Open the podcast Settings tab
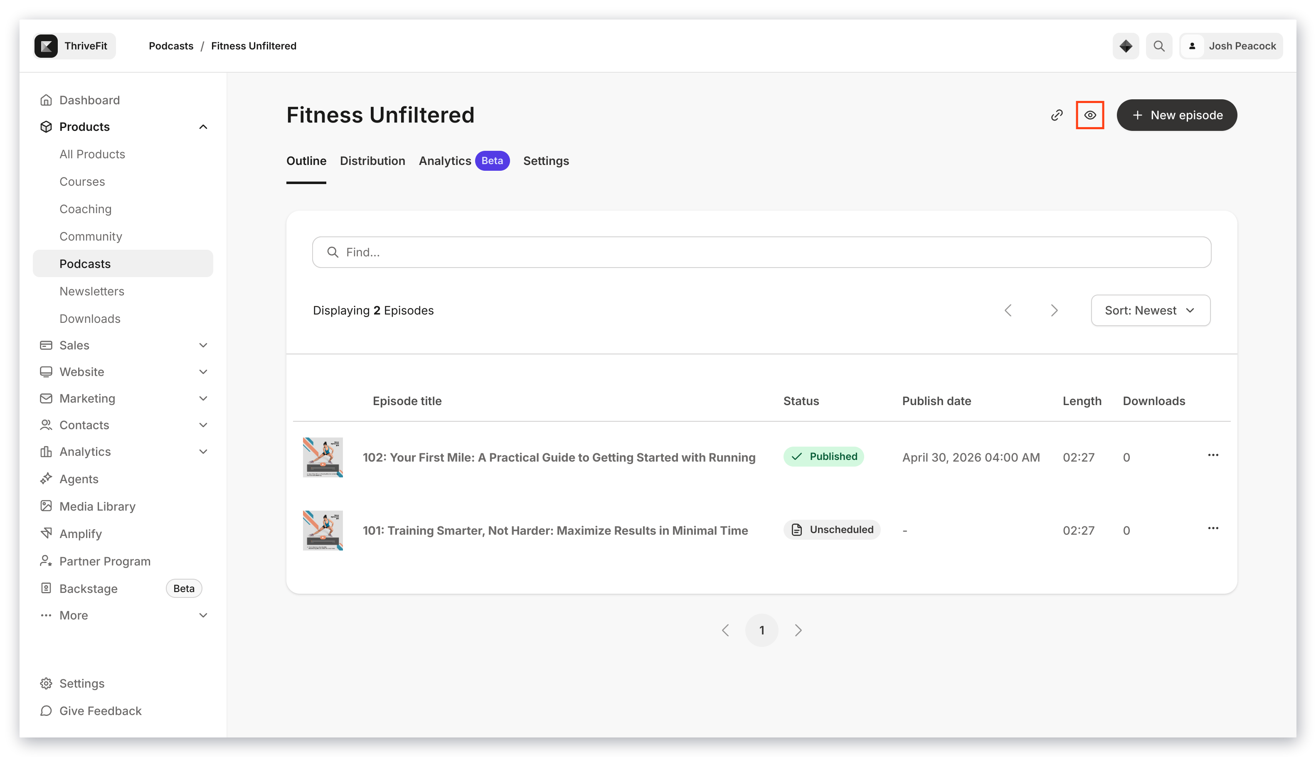This screenshot has height=757, width=1316. point(546,161)
